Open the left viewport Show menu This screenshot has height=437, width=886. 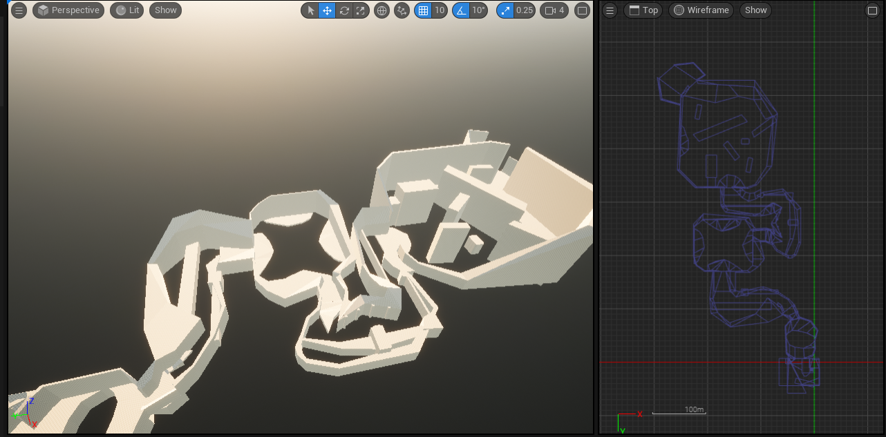click(x=165, y=10)
